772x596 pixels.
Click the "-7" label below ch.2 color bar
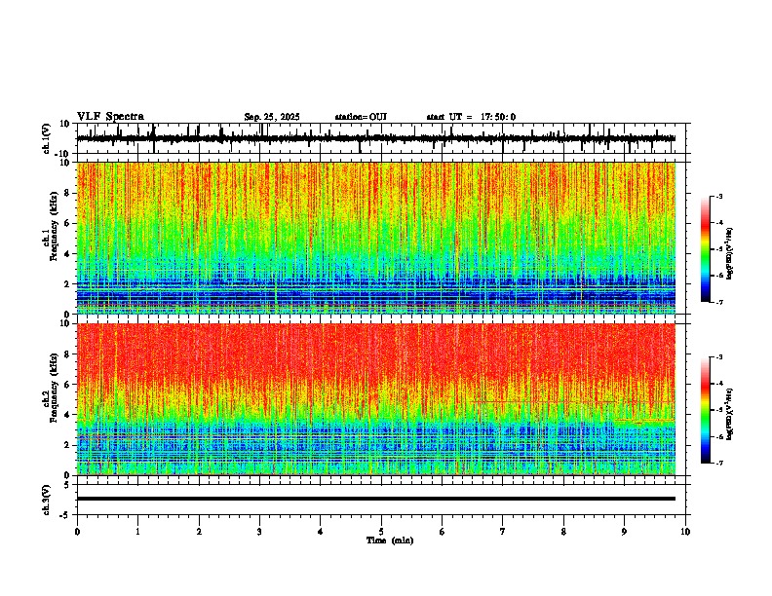pos(718,463)
